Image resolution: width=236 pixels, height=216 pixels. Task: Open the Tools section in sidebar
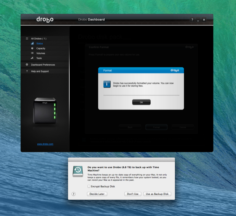point(39,58)
